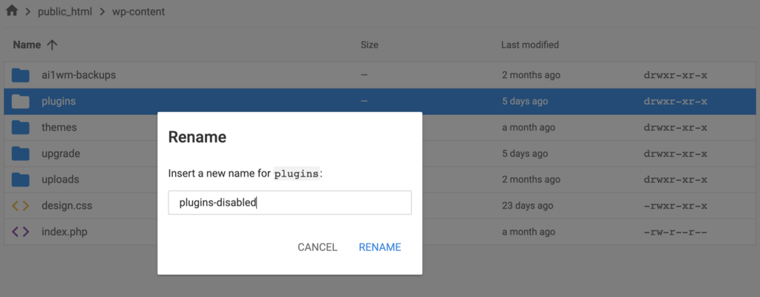Viewport: 760px width, 297px height.
Task: Click the plugins row permissions text
Action: (675, 101)
